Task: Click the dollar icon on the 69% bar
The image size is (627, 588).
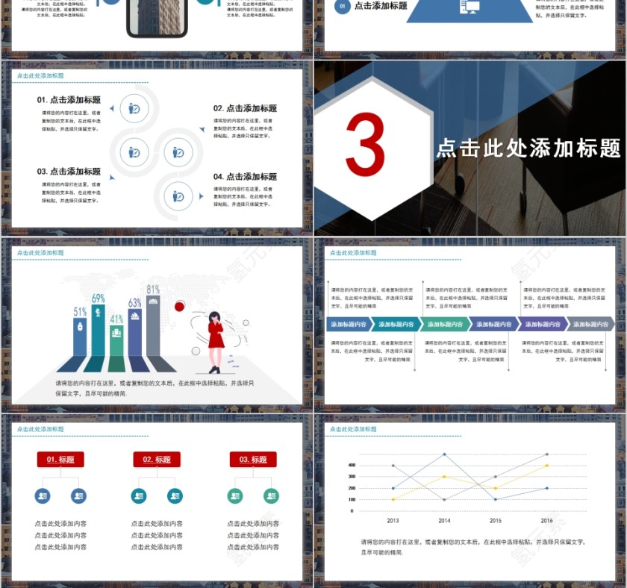Action: pos(98,313)
